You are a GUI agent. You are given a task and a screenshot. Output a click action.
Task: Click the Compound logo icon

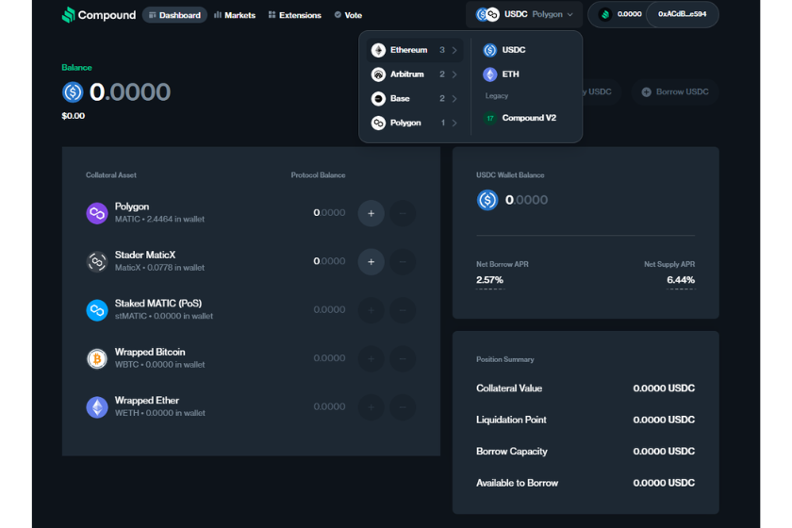[x=68, y=15]
